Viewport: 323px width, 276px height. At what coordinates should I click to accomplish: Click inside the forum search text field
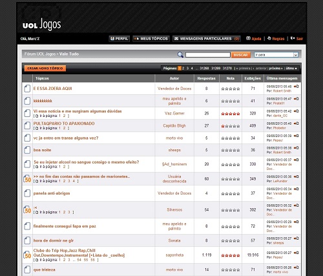click(208, 55)
